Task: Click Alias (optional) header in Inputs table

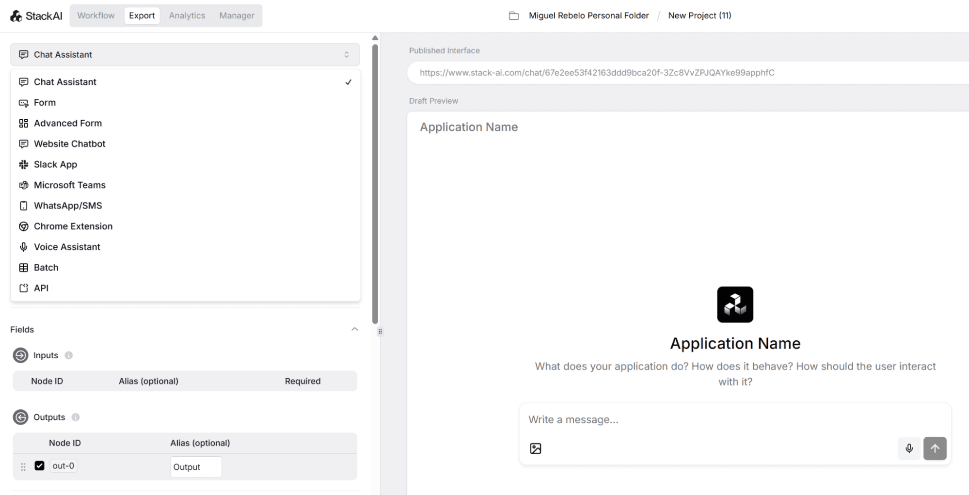Action: pos(148,381)
